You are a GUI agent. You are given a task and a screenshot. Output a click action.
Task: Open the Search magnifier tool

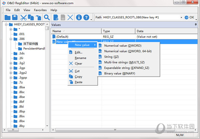pos(47,17)
